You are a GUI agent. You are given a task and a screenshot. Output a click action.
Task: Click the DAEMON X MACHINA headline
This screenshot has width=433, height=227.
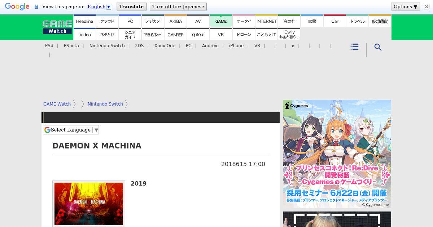pos(97,146)
